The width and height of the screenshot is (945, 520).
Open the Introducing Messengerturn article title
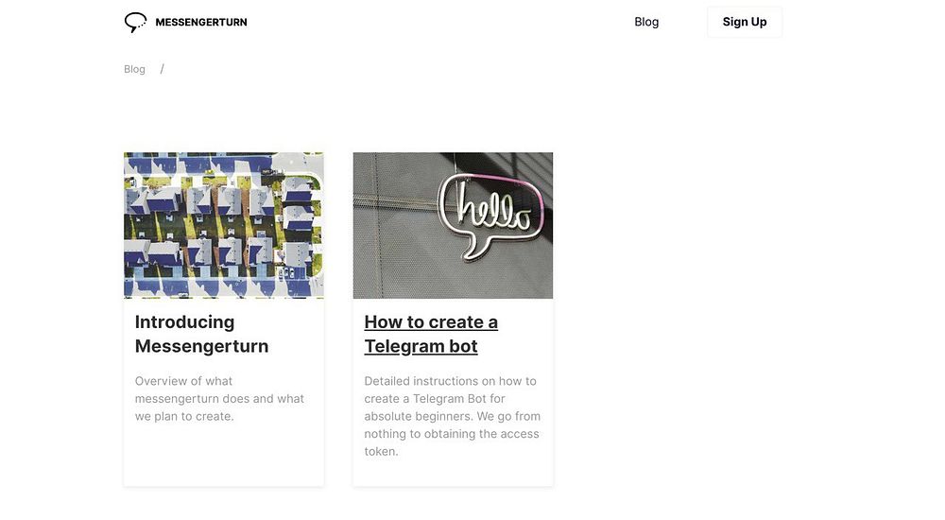[x=202, y=334]
